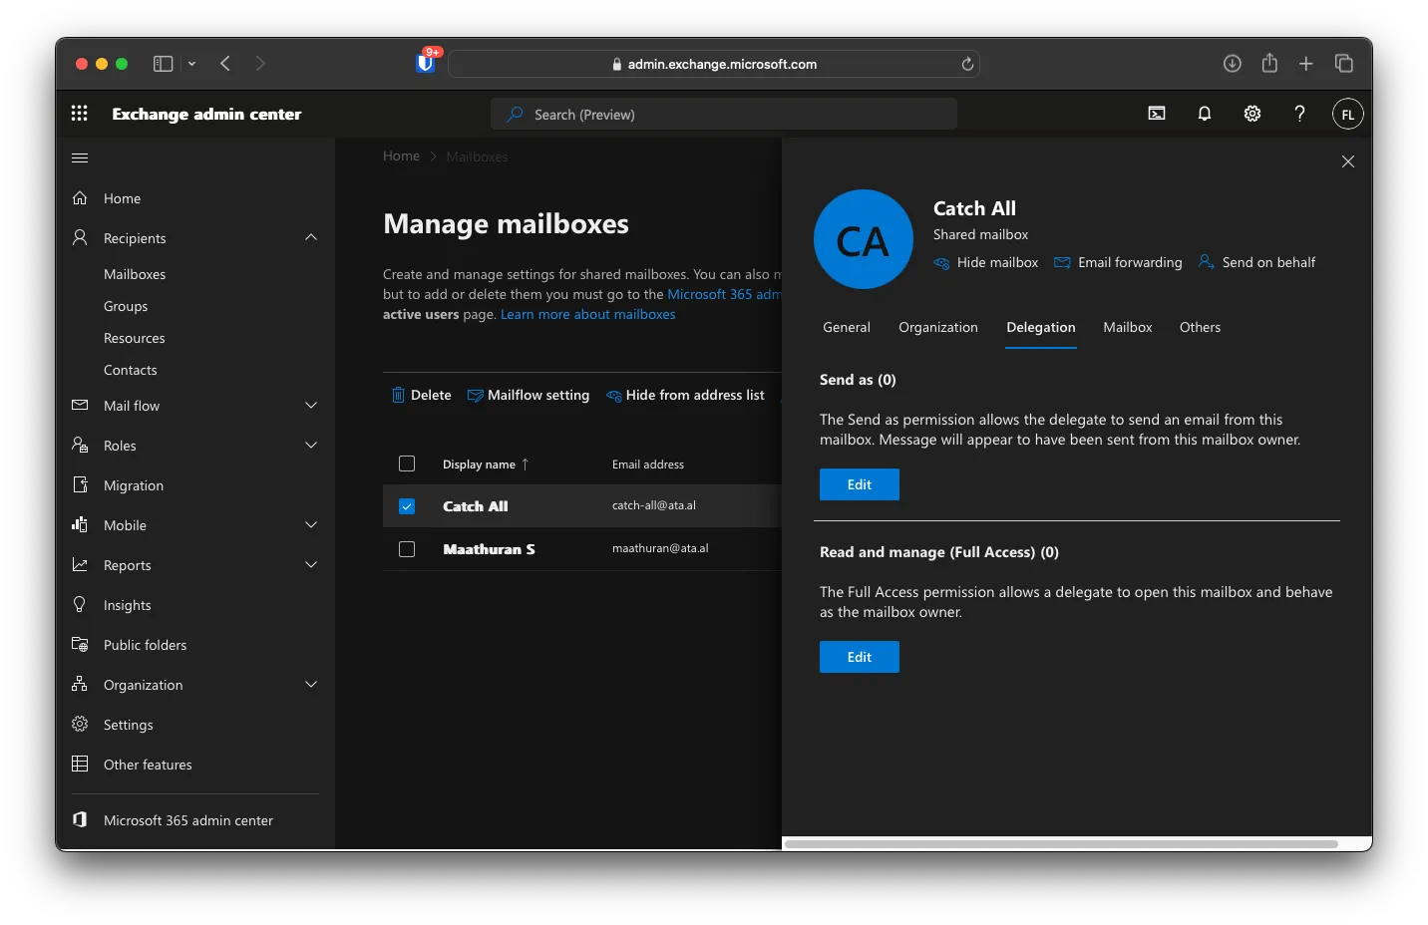The height and width of the screenshot is (925, 1428).
Task: Click the Hide mailbox link
Action: point(985,262)
